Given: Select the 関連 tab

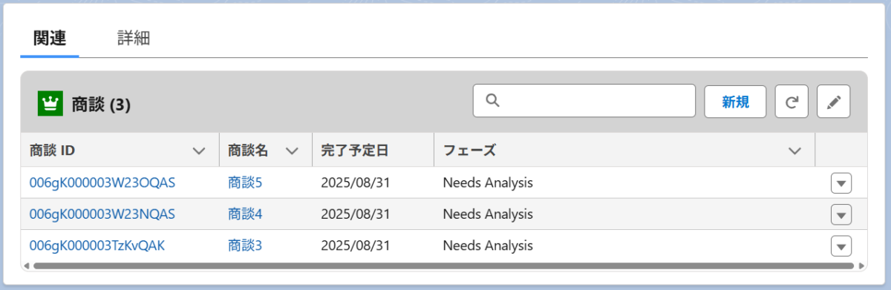Looking at the screenshot, I should point(50,39).
